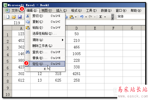The image size is (148, 100).
Task: Open the 窗口(W) menu
Action: coord(121,10)
